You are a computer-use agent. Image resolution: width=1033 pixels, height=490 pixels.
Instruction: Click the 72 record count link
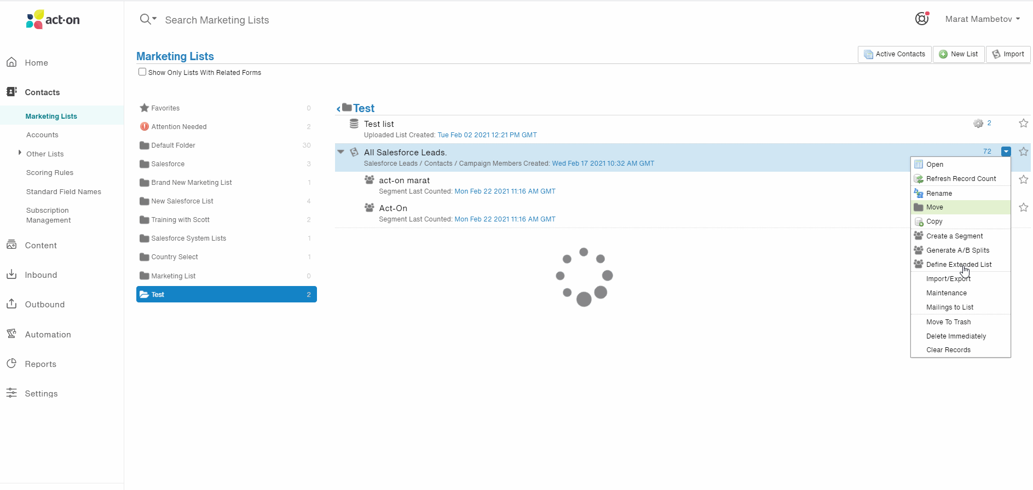pos(987,151)
